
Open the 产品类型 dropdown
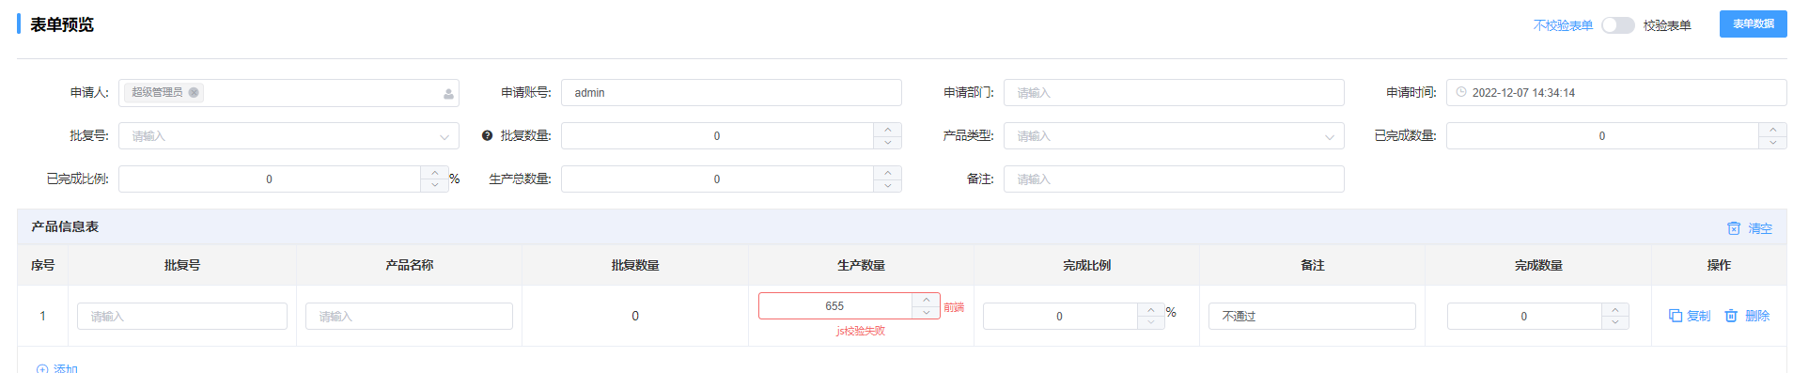pos(1174,136)
